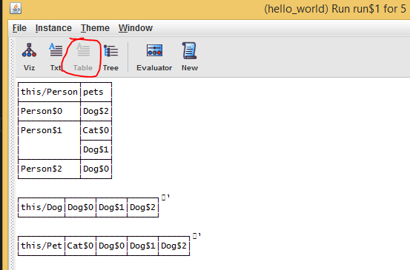Click Dog$1 in the this/Dog row
410x270 pixels.
pyautogui.click(x=112, y=207)
